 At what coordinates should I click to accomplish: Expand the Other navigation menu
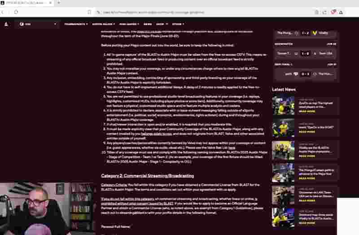pos(178,24)
